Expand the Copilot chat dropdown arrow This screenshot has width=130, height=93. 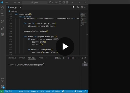(52, 2)
